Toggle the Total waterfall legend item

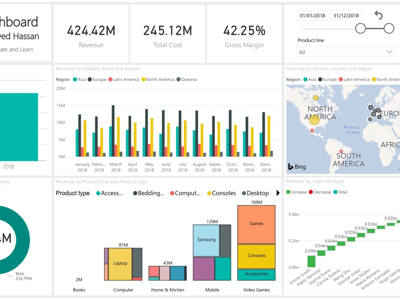point(342,192)
